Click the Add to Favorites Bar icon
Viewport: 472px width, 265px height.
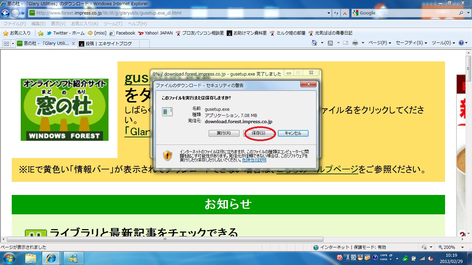(x=41, y=33)
